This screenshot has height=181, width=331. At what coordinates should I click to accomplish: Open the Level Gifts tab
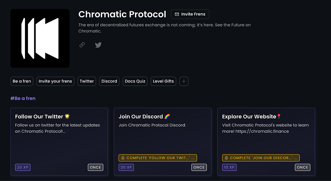point(163,81)
